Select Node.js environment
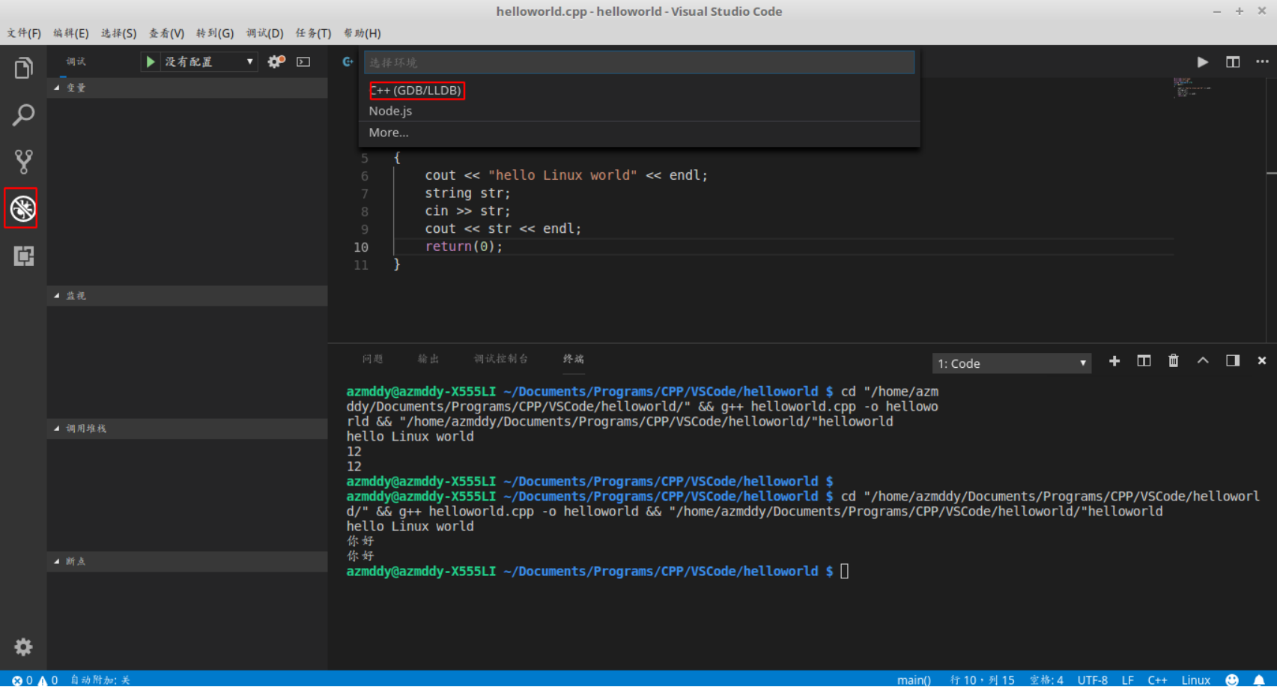The image size is (1277, 687). (x=639, y=111)
